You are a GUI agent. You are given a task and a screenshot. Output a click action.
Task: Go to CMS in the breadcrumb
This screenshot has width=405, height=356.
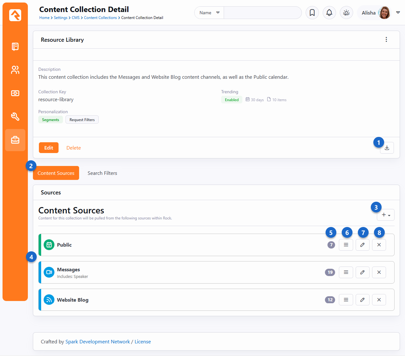pos(76,18)
